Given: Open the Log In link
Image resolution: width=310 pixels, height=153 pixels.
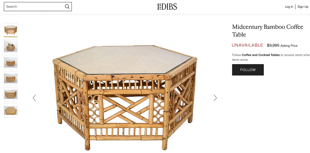Looking at the screenshot, I should (x=289, y=7).
